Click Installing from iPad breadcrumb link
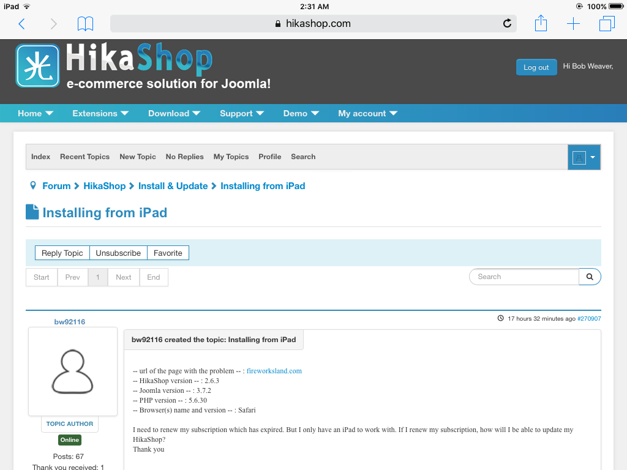Screen dimensions: 627x470 pyautogui.click(x=263, y=186)
